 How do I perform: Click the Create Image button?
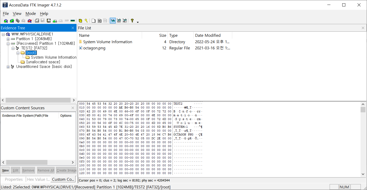(x=66, y=170)
